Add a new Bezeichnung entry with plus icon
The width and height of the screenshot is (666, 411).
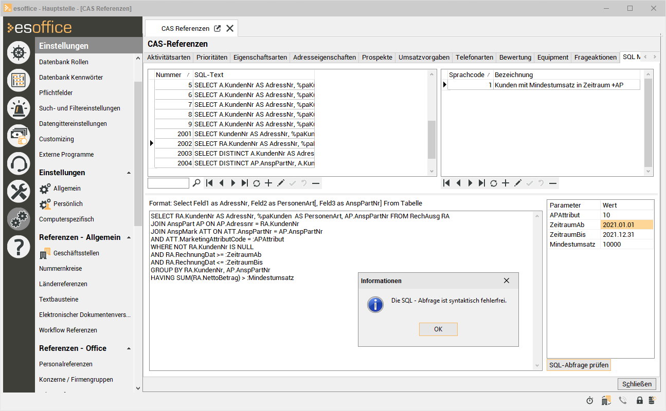tap(506, 183)
